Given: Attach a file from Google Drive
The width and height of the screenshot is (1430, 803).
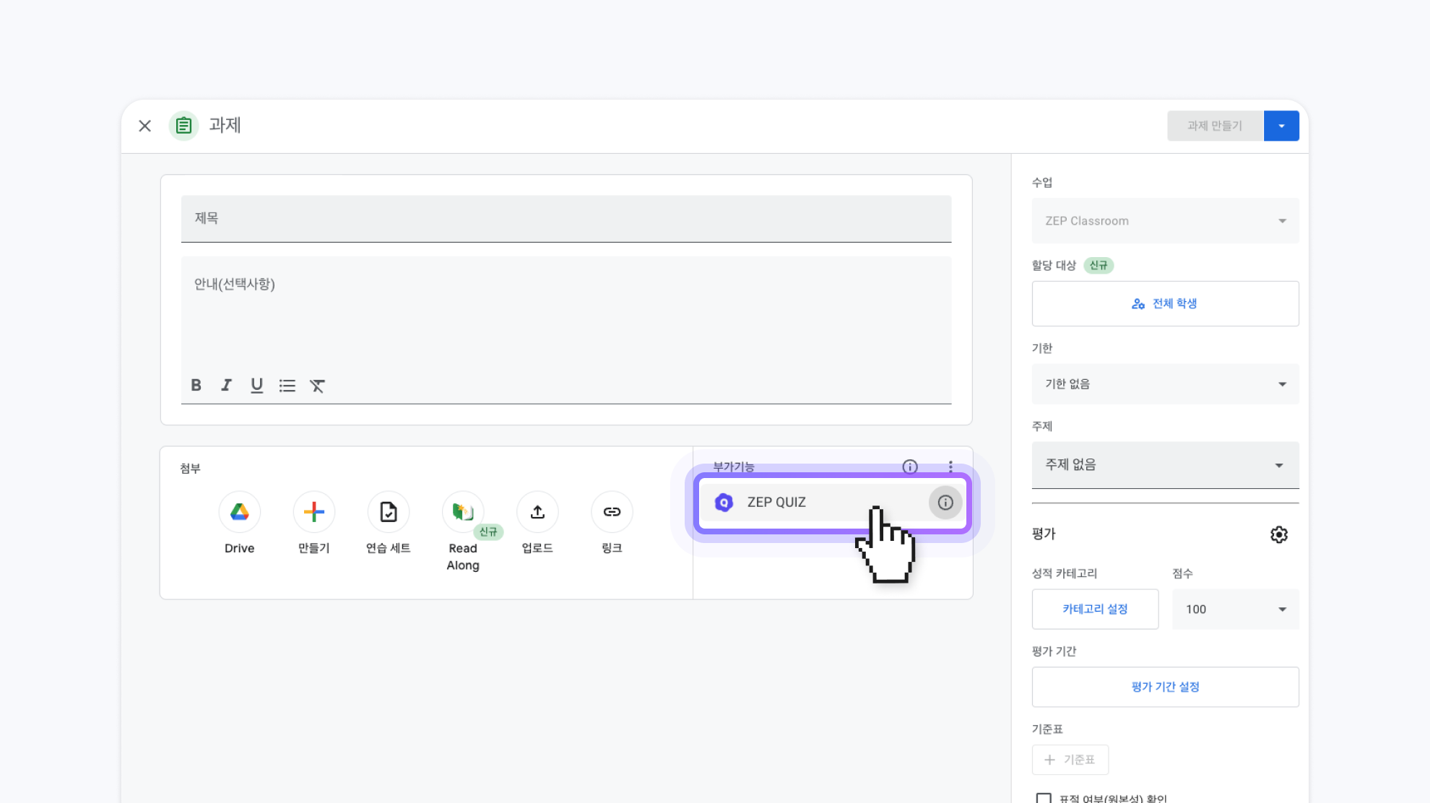Looking at the screenshot, I should pos(239,512).
